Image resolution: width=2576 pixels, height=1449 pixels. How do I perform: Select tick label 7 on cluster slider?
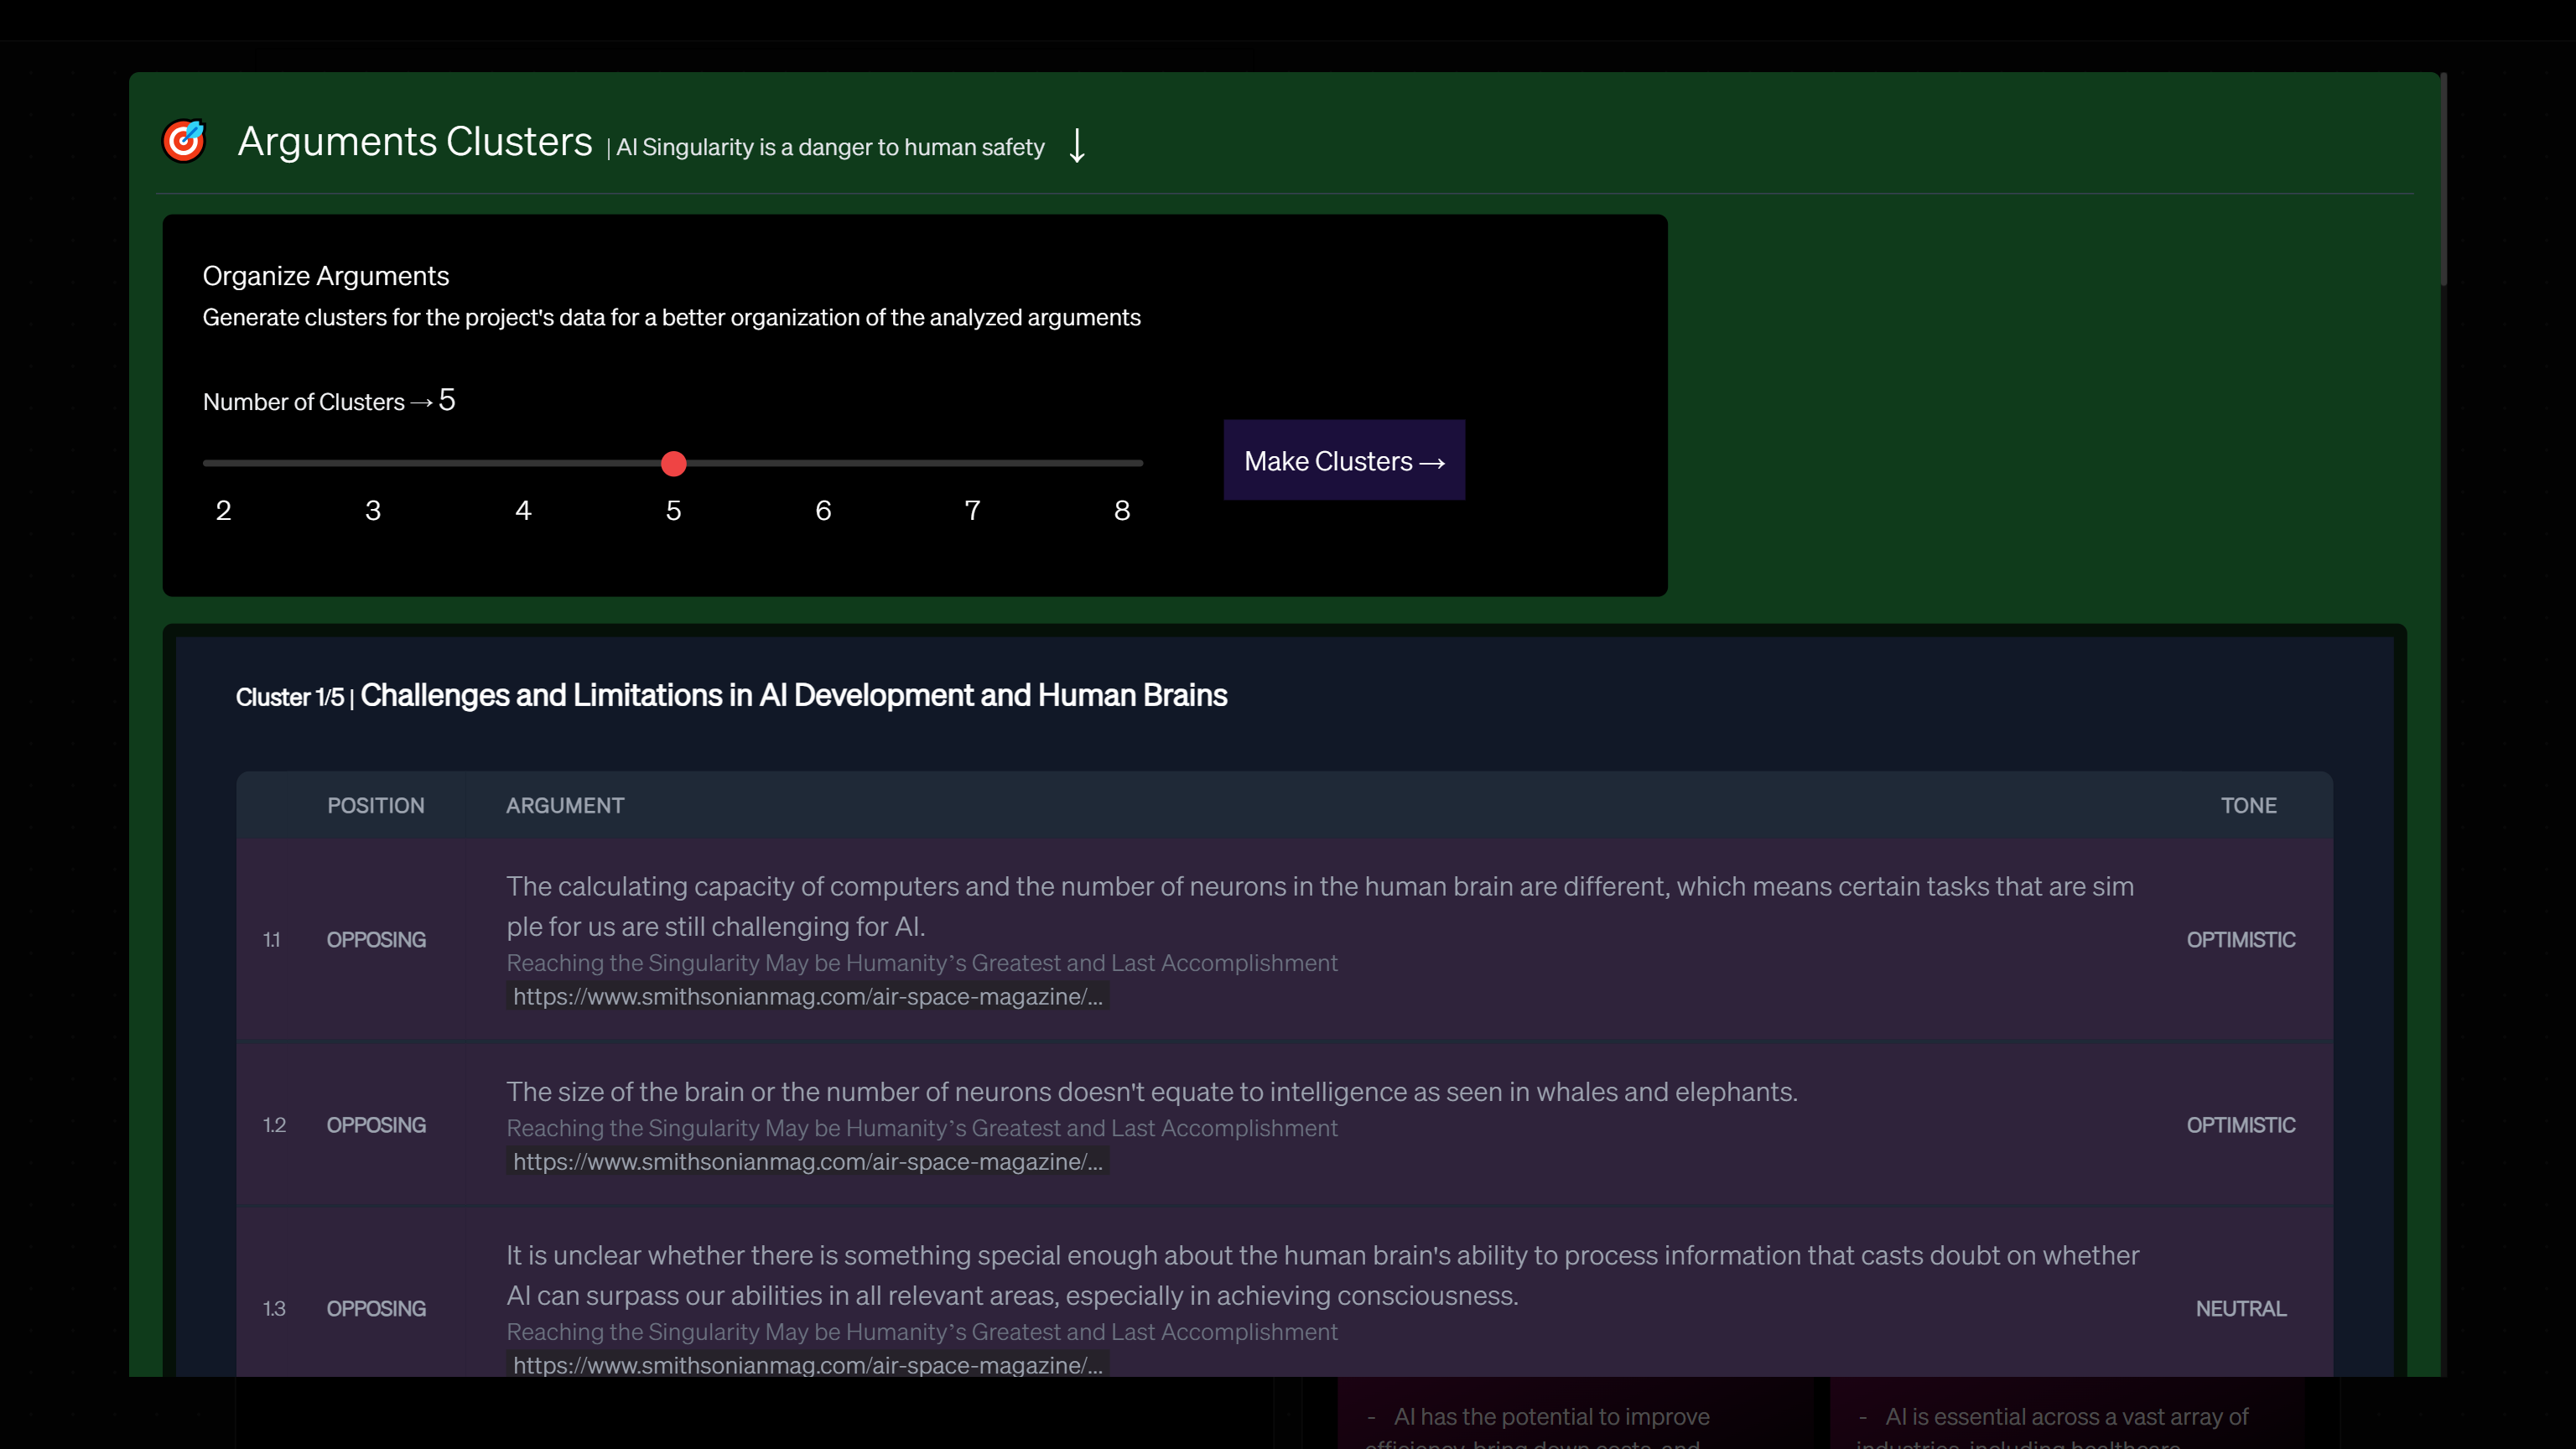[x=972, y=511]
